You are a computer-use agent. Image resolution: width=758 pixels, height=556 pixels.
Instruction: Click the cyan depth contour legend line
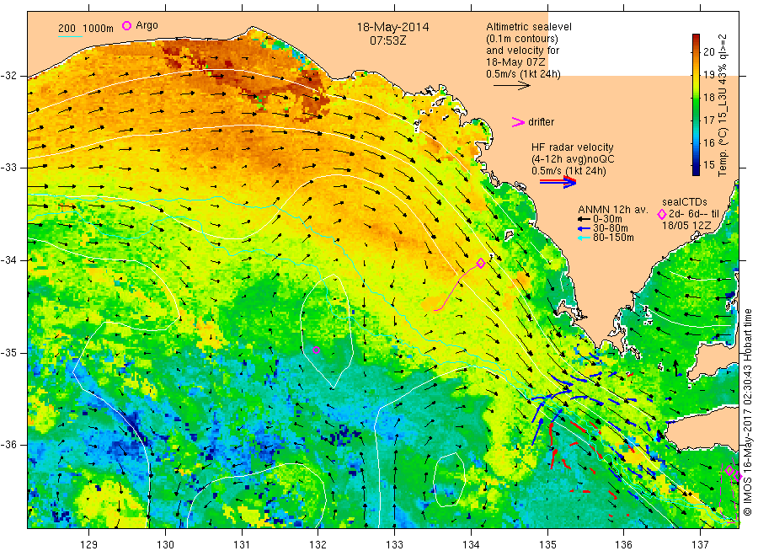(70, 36)
